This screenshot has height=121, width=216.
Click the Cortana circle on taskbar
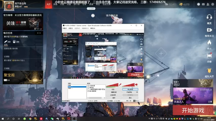pos(13,119)
